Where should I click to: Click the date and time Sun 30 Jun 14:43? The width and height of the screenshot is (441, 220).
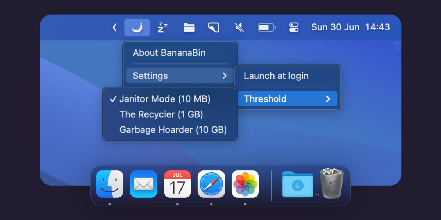pos(351,27)
